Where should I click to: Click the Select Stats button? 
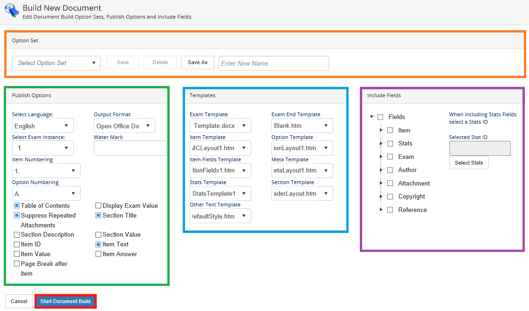pyautogui.click(x=469, y=163)
